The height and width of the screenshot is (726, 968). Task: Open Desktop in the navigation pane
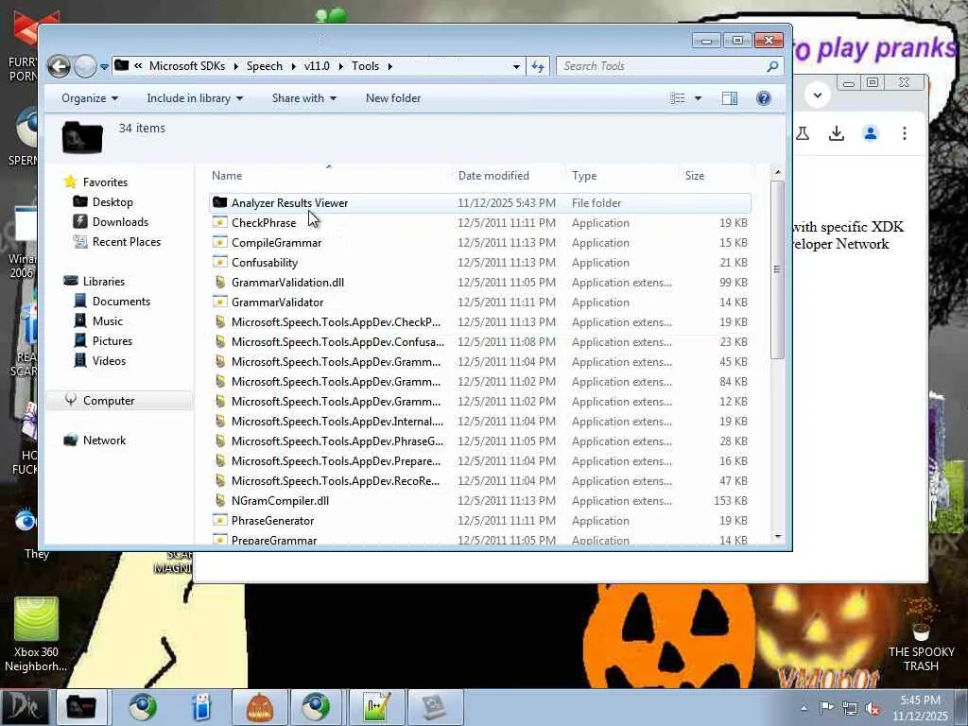(112, 202)
